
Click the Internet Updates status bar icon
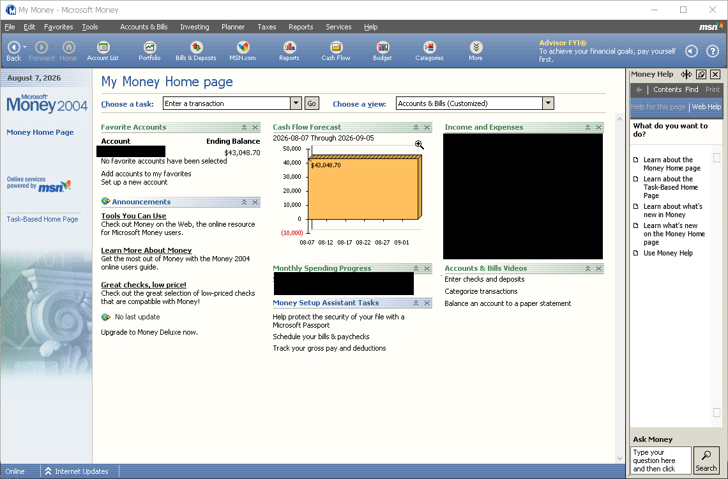pos(49,471)
